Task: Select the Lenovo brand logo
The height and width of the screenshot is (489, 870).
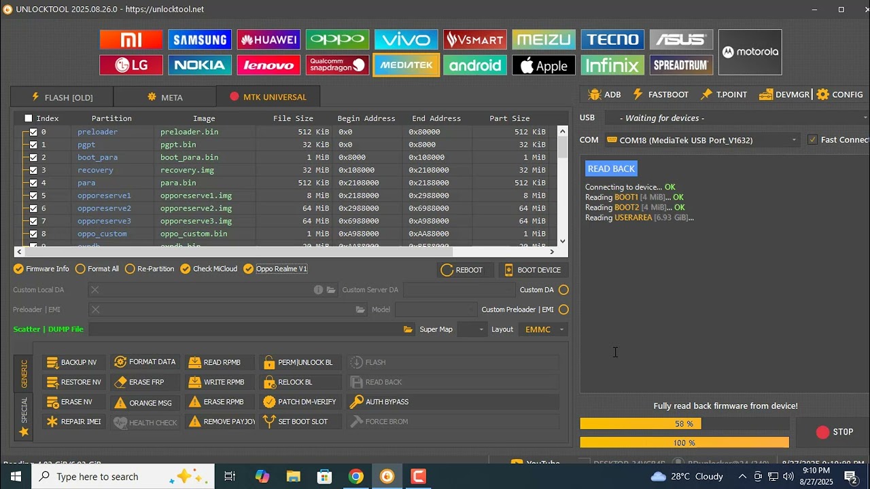Action: (x=268, y=65)
